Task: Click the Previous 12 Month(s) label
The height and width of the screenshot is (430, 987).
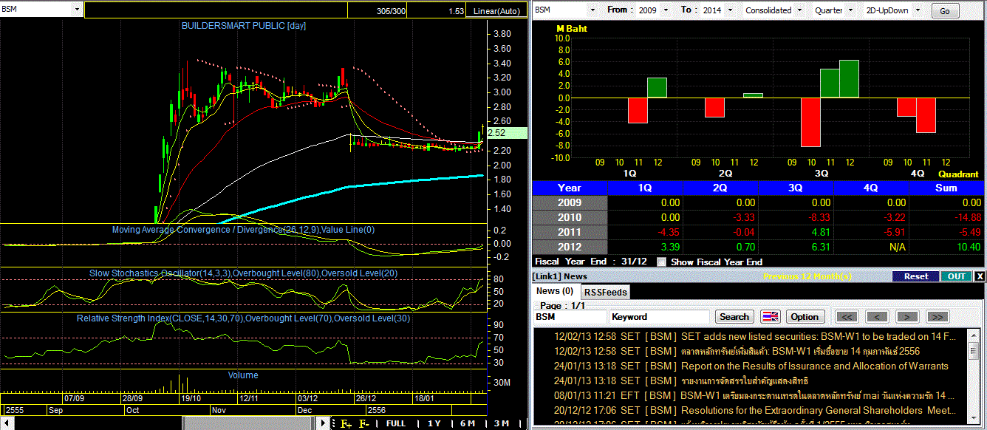Action: click(807, 276)
